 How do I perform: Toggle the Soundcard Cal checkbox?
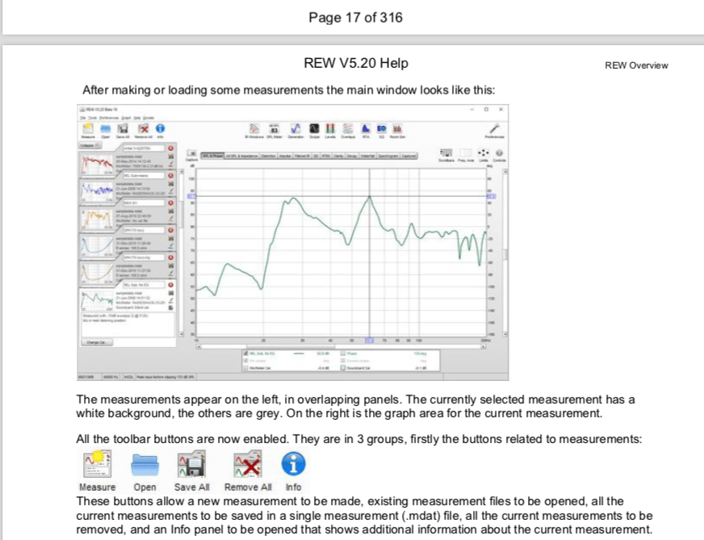click(x=343, y=368)
